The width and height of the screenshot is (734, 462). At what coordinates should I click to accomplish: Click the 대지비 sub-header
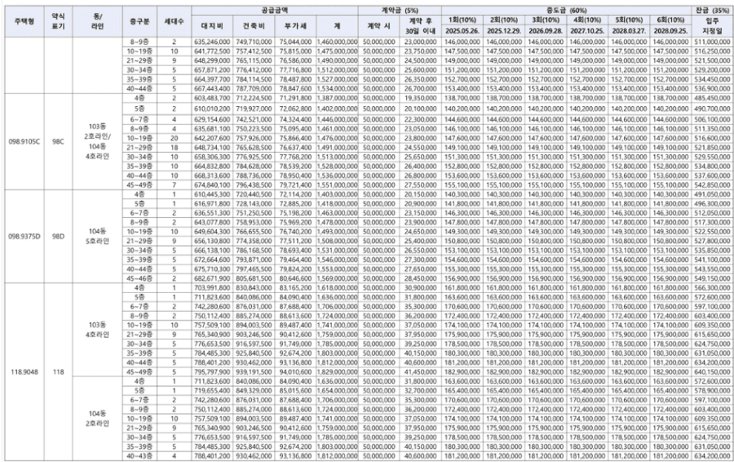pos(212,26)
